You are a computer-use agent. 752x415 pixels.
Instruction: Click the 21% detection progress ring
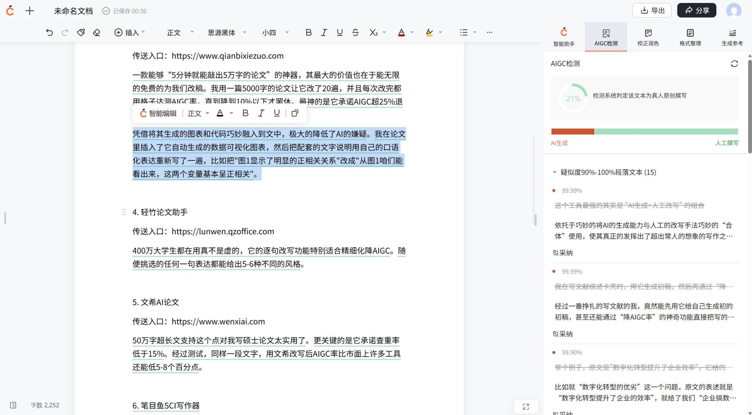[x=573, y=98]
